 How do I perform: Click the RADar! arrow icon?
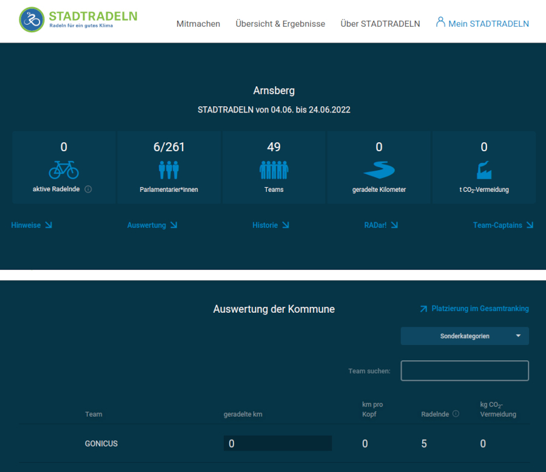click(394, 225)
